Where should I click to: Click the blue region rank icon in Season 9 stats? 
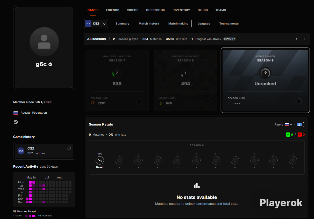(299, 124)
